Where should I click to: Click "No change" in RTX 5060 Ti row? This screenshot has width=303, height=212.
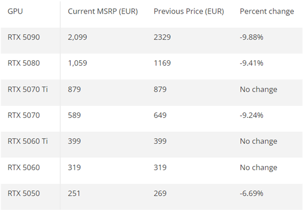259,141
